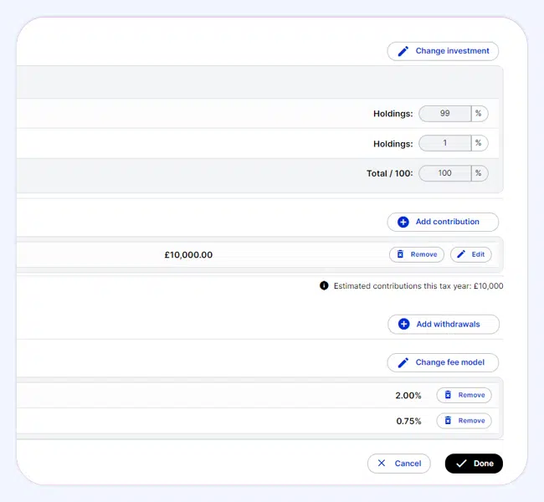Screen dimensions: 544x502
Task: Click trash icon beside the 0.75% fee
Action: coord(448,421)
